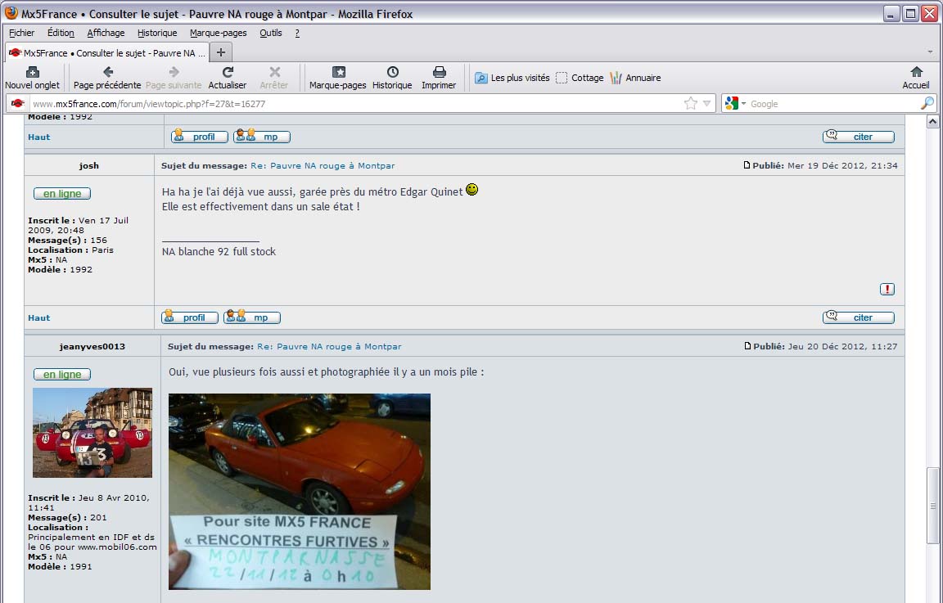Open Cottage bookmark
Viewport: 943px width, 603px height.
point(580,78)
